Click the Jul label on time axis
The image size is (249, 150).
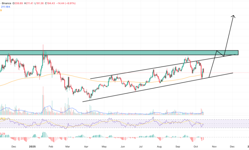140,146
